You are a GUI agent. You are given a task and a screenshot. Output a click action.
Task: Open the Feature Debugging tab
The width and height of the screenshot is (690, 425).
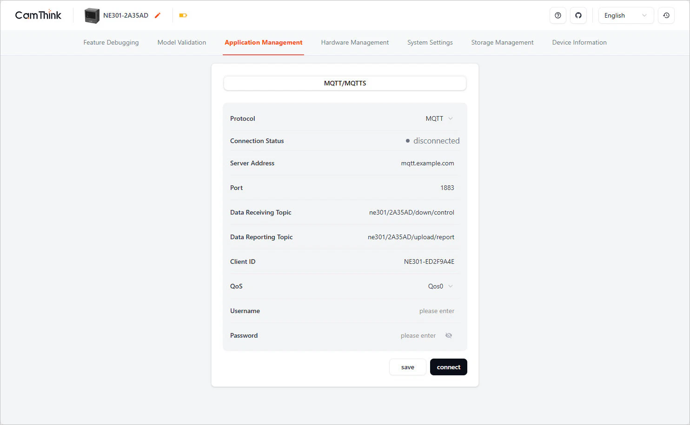[111, 42]
